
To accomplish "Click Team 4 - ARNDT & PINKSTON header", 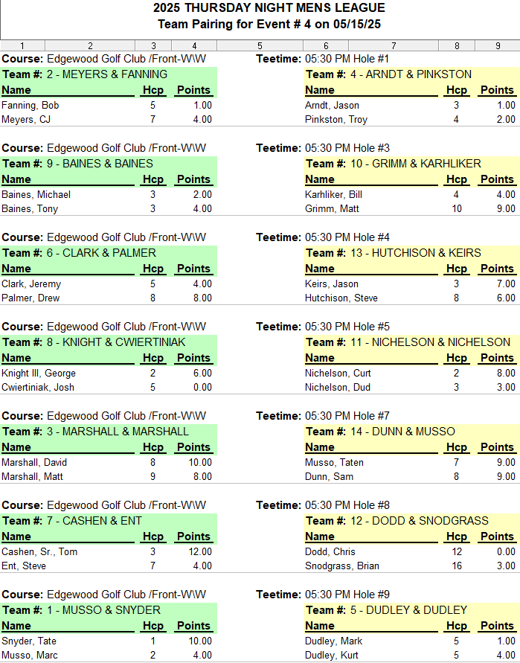I will click(x=412, y=74).
